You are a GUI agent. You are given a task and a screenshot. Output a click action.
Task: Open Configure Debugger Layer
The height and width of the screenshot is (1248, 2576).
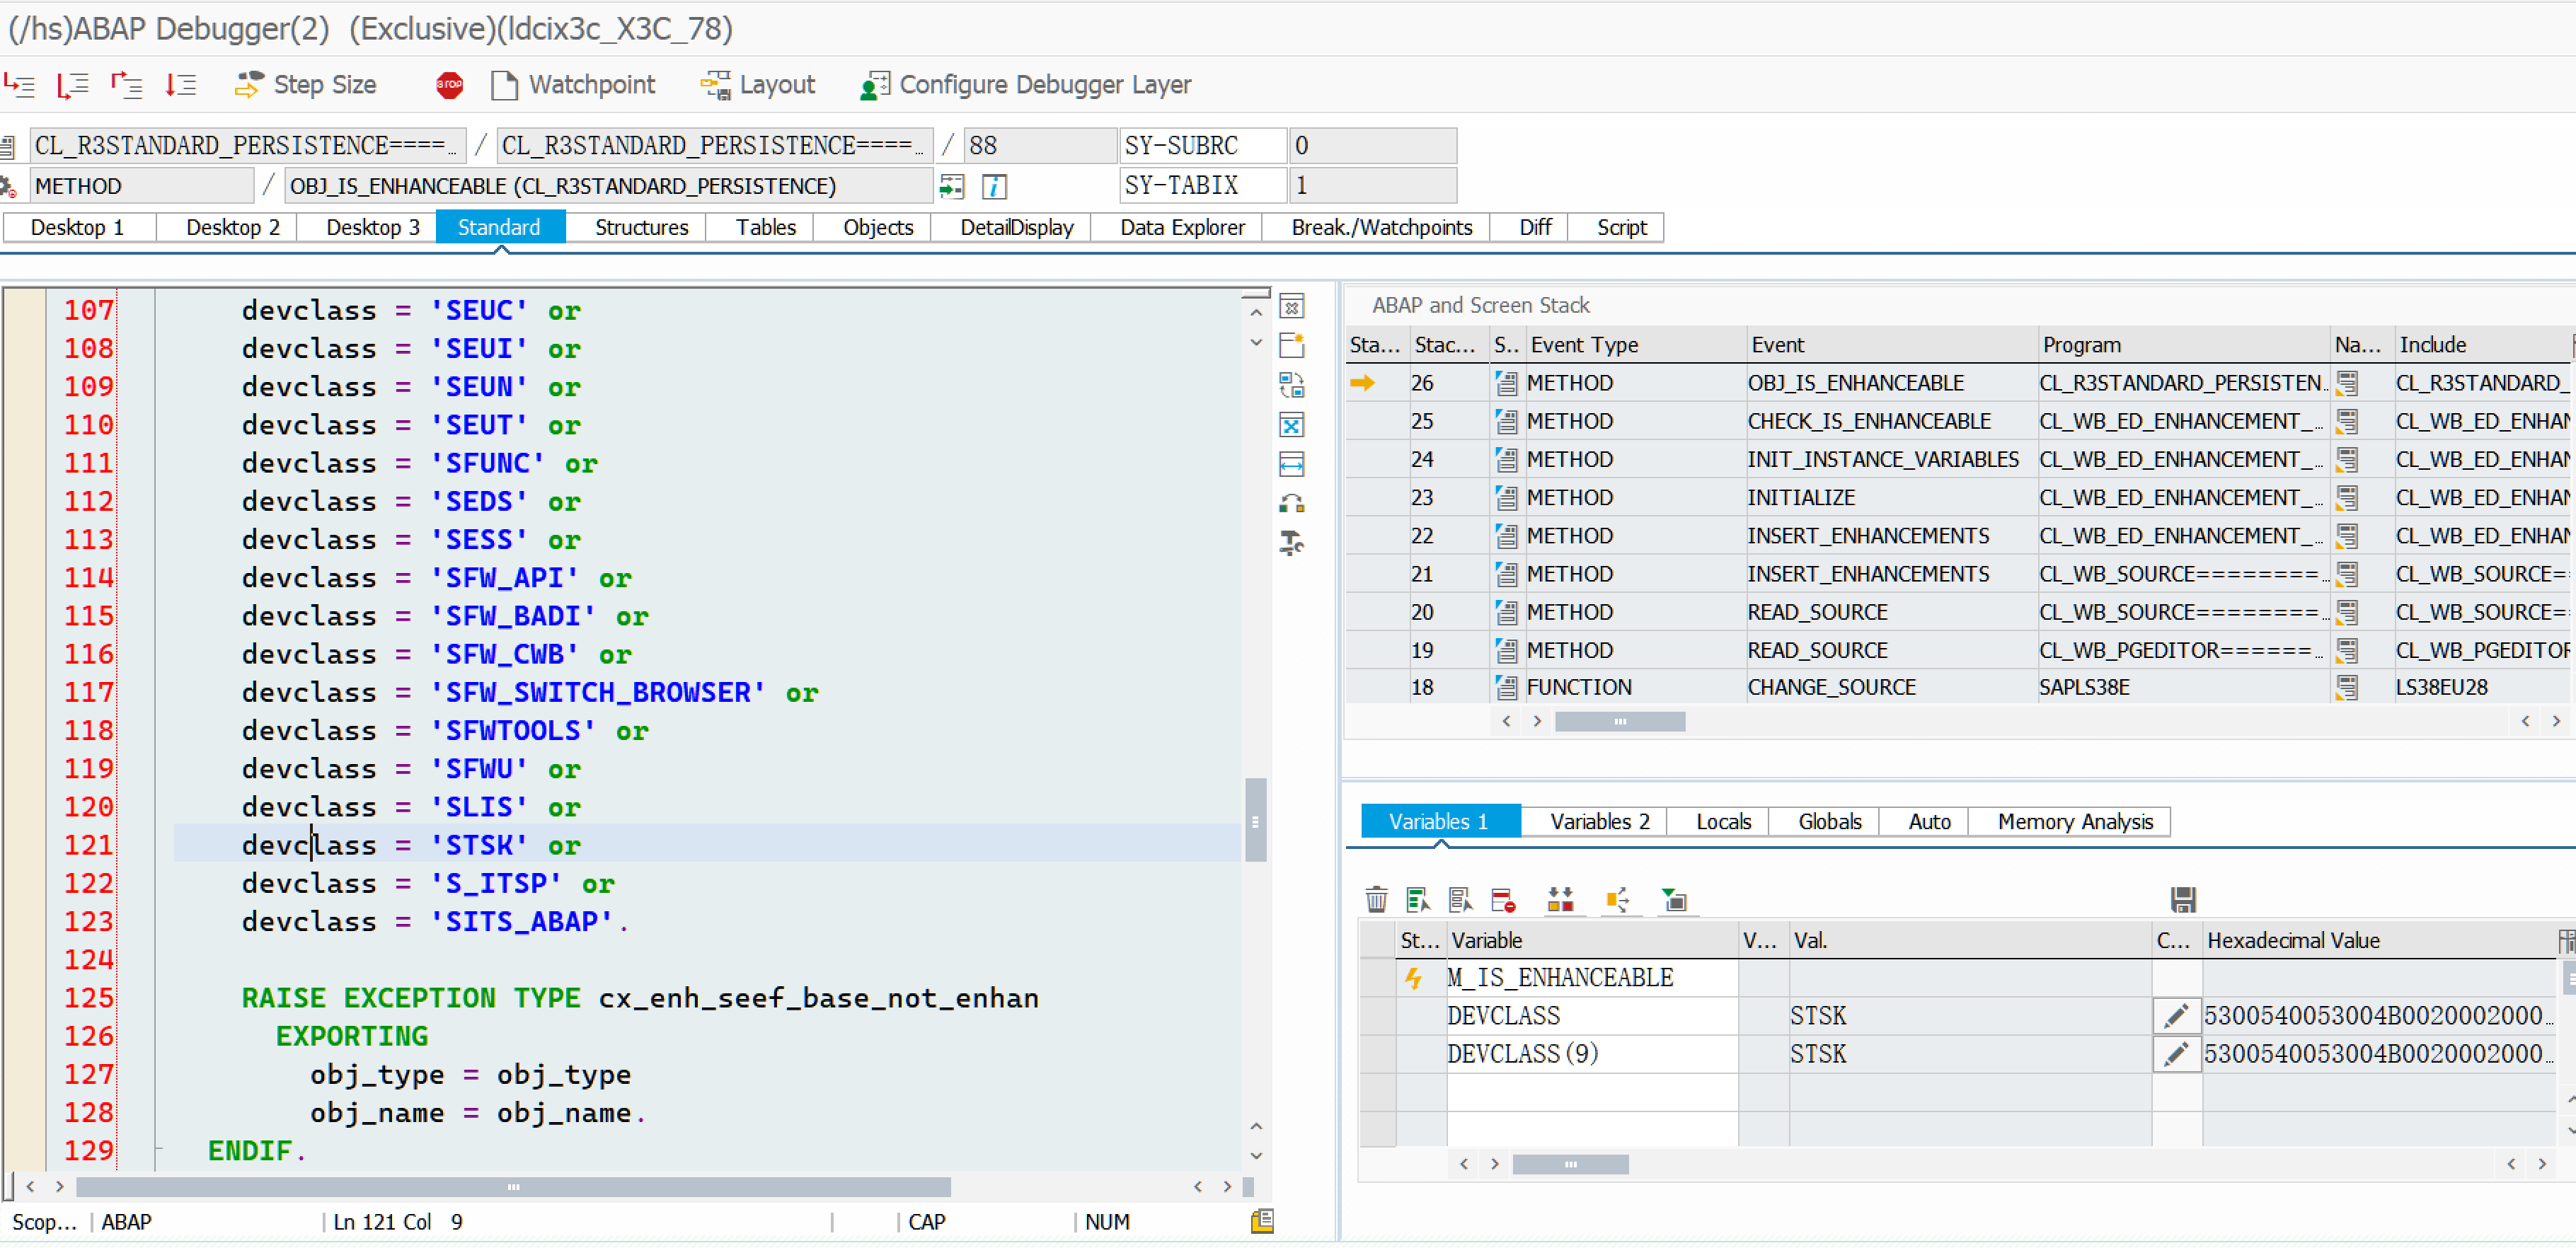coord(1026,85)
